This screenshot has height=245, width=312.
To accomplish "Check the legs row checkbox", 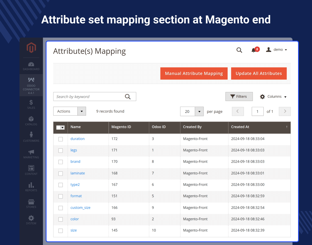I will click(60, 151).
